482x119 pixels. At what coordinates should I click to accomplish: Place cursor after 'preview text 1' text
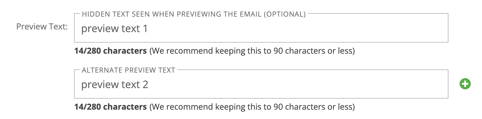click(149, 29)
